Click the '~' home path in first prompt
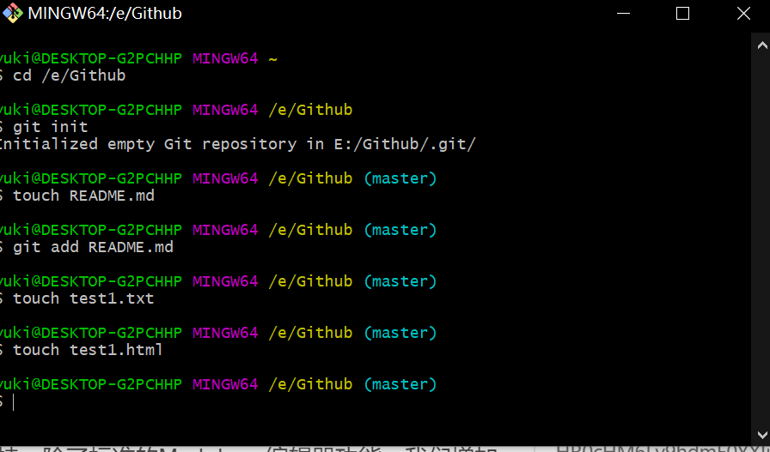 coord(273,59)
